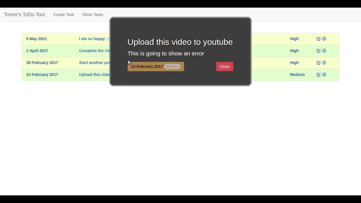Viewport: 361px width, 203px height.
Task: Click Medium priority in the table row
Action: point(297,75)
